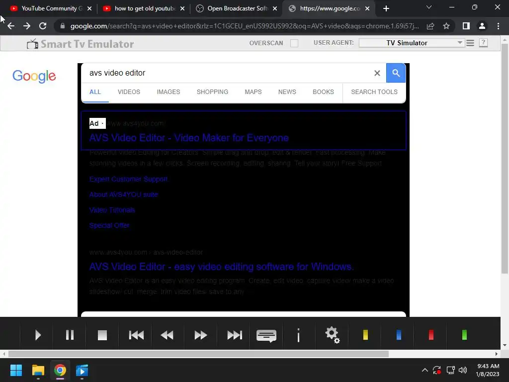Click the Rewind button
The width and height of the screenshot is (509, 382).
[167, 335]
